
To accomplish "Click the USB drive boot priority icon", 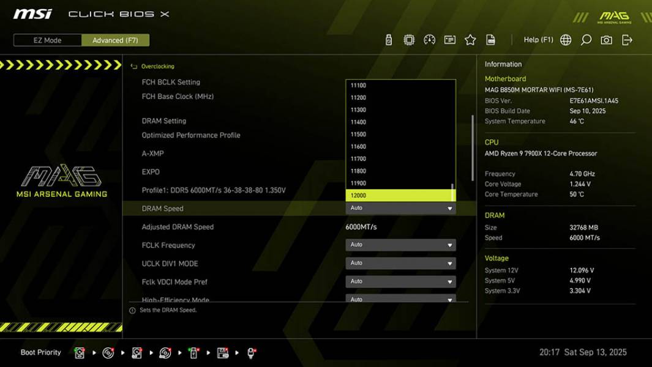I will [193, 352].
